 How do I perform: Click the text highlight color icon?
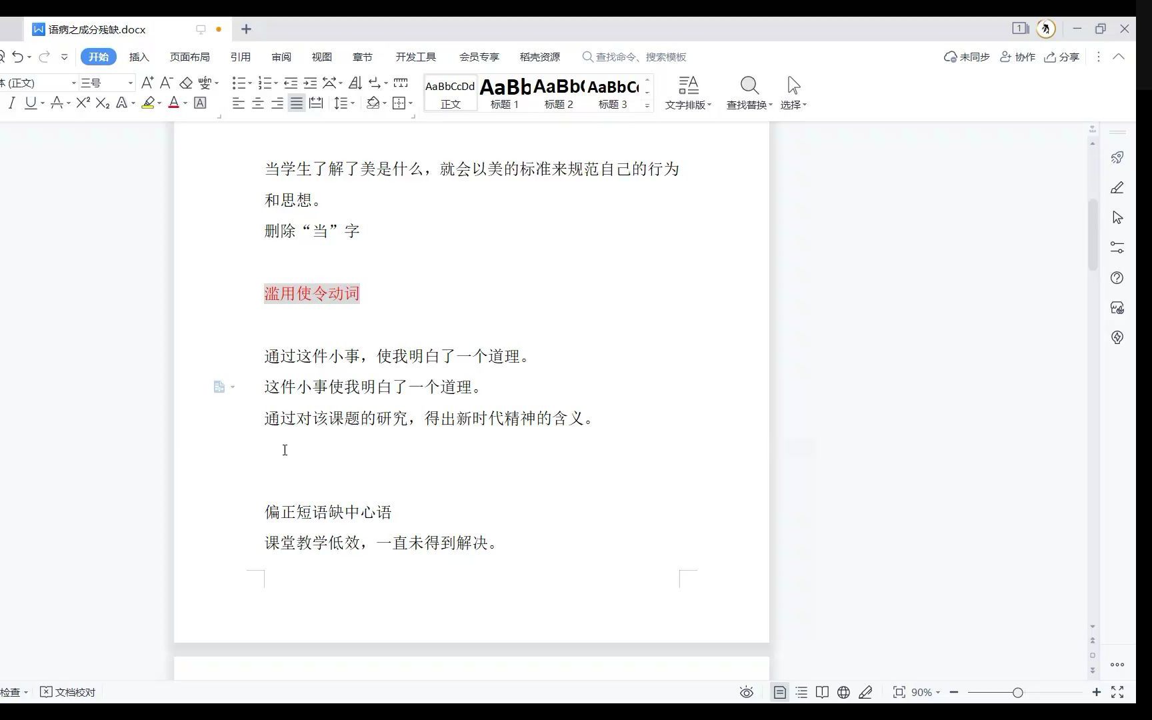point(148,103)
